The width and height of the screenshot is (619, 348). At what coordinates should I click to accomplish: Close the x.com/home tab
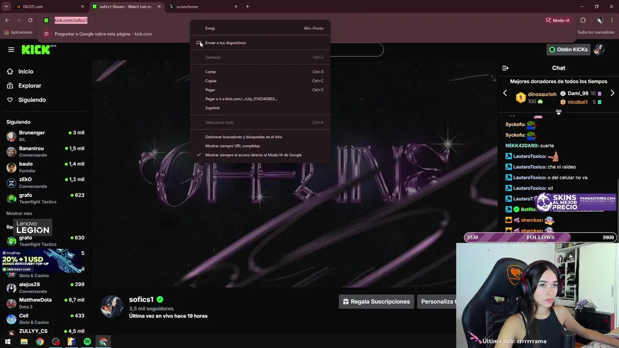(236, 7)
